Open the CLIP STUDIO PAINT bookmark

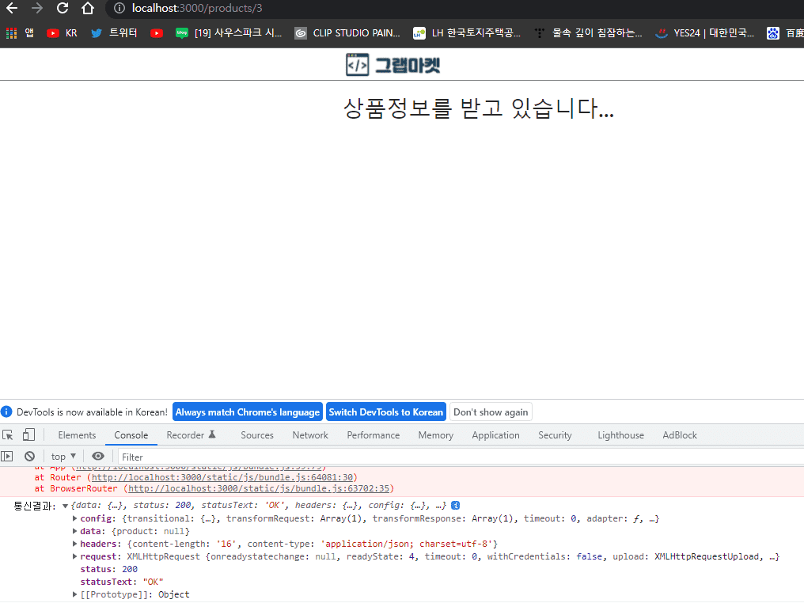click(x=347, y=33)
